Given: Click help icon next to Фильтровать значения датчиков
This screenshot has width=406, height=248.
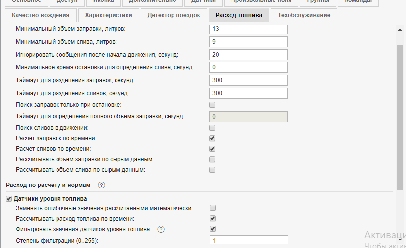Looking at the screenshot, I should [161, 229].
